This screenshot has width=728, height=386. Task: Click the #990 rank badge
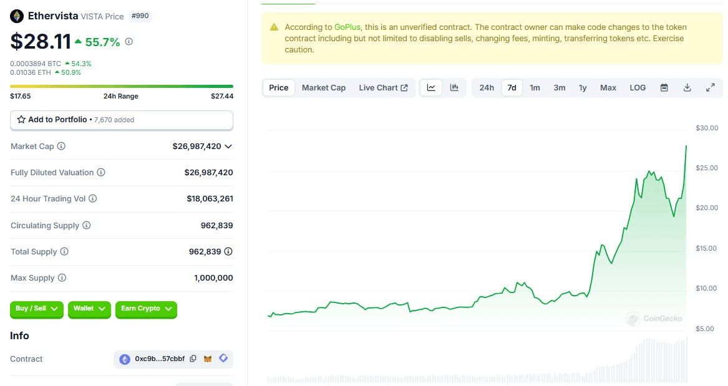(x=140, y=16)
